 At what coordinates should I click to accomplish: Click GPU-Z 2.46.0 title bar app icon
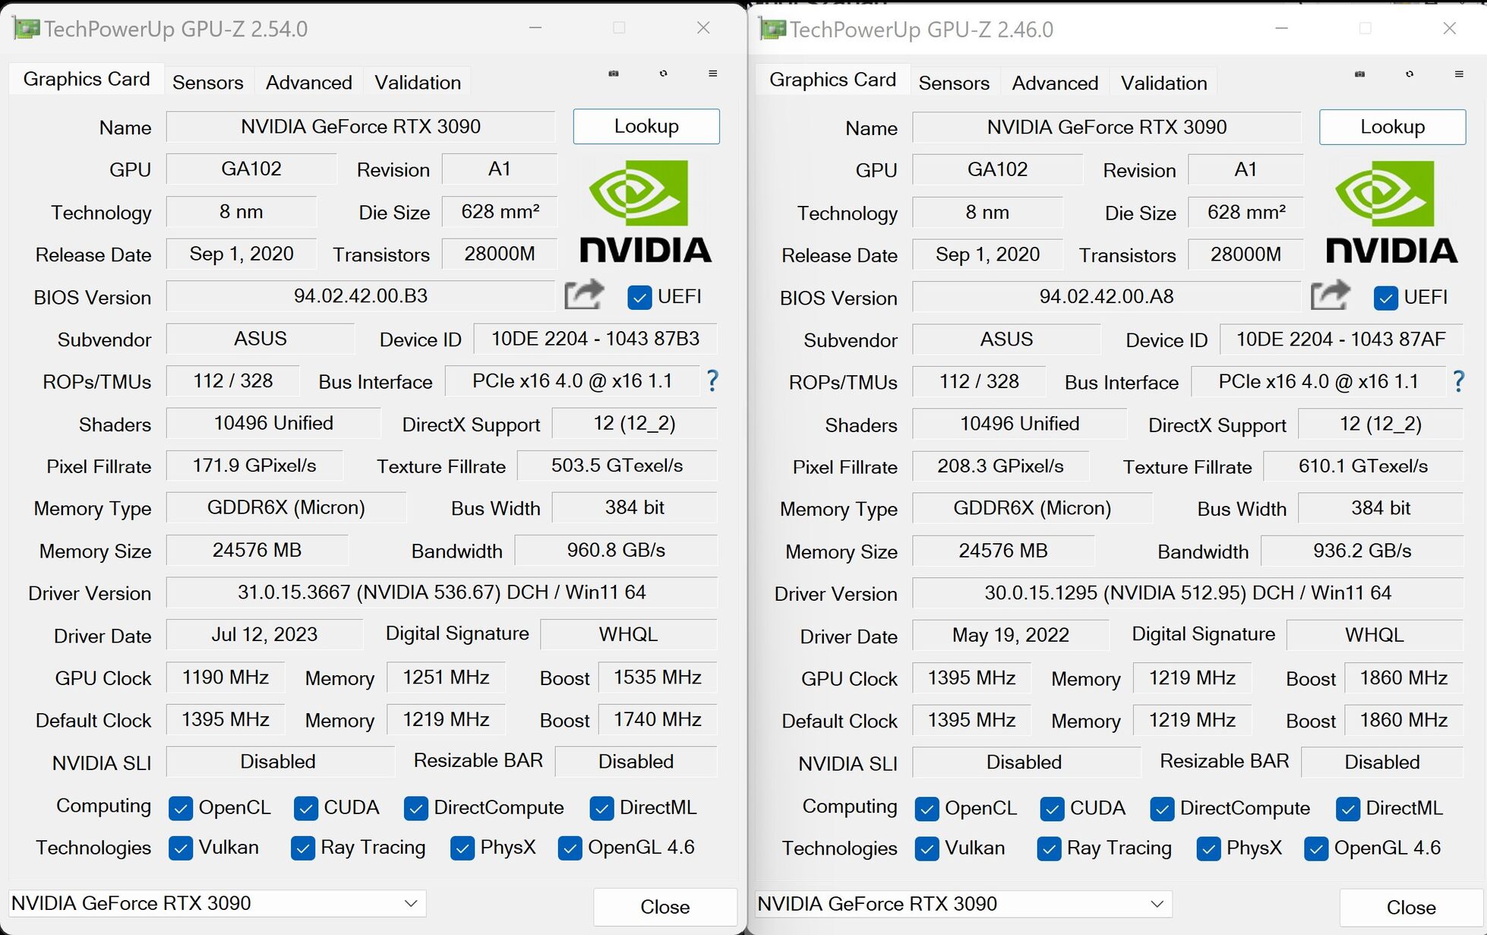tap(773, 30)
